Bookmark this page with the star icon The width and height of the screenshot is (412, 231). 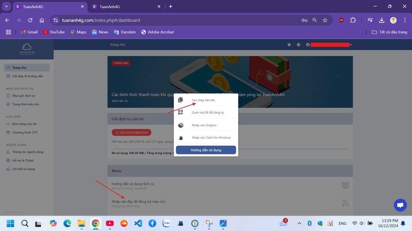(325, 21)
